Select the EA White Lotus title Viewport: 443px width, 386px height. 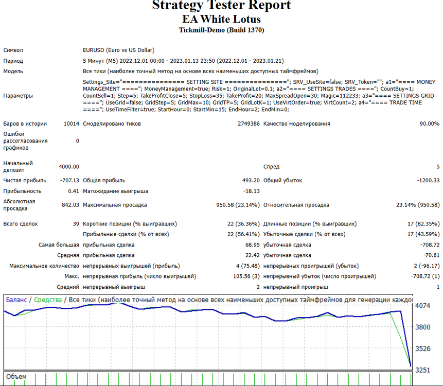coord(221,19)
